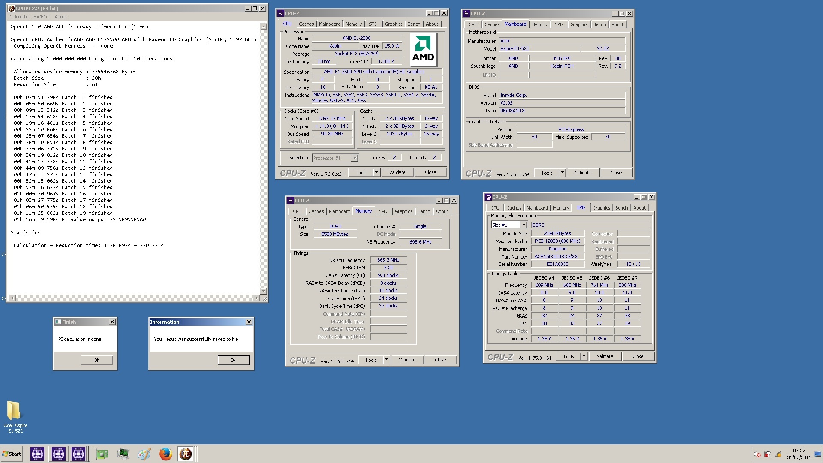
Task: Open the green circuit board taskbar icon
Action: (x=102, y=454)
